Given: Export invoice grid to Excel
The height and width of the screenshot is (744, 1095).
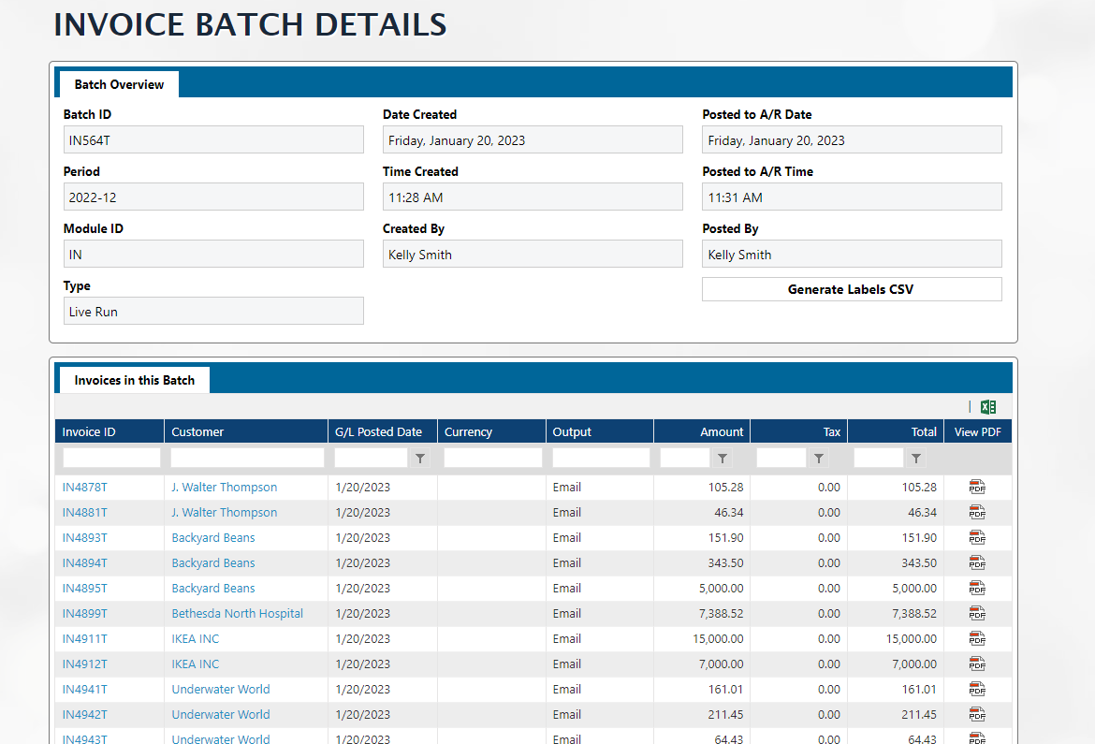Looking at the screenshot, I should [x=988, y=407].
